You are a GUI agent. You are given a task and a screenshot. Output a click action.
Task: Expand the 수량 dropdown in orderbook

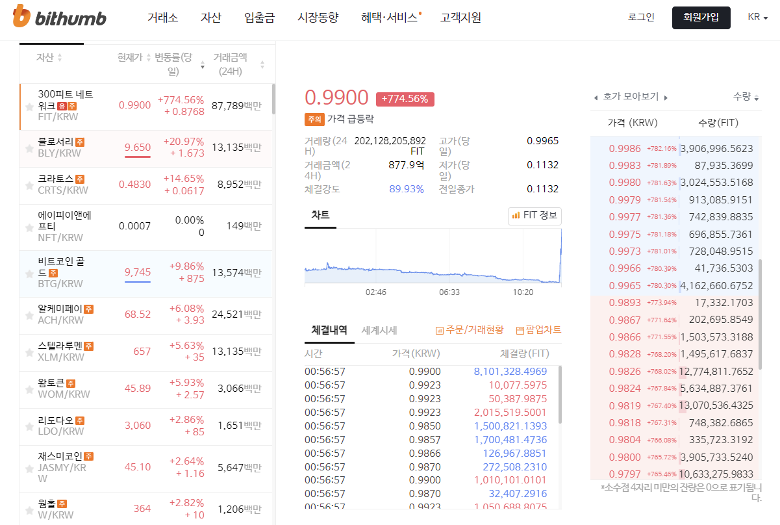[756, 98]
